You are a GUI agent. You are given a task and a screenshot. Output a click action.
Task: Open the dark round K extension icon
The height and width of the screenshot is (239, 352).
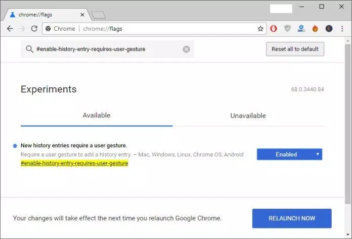click(x=329, y=28)
